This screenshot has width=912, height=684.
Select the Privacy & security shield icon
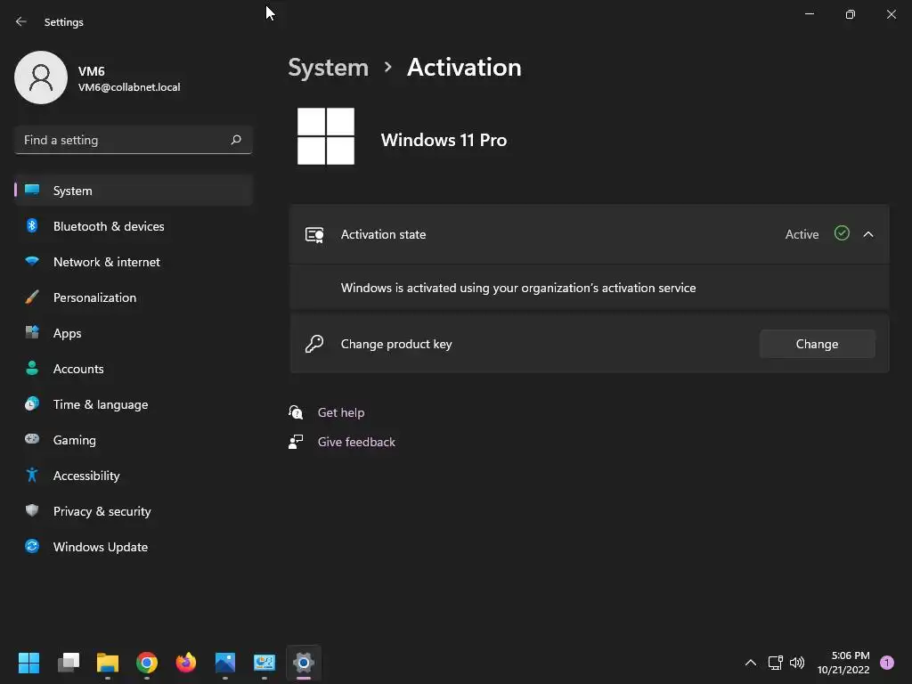click(x=32, y=510)
